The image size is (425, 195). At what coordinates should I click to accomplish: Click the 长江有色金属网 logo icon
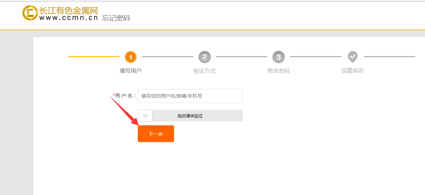click(30, 13)
